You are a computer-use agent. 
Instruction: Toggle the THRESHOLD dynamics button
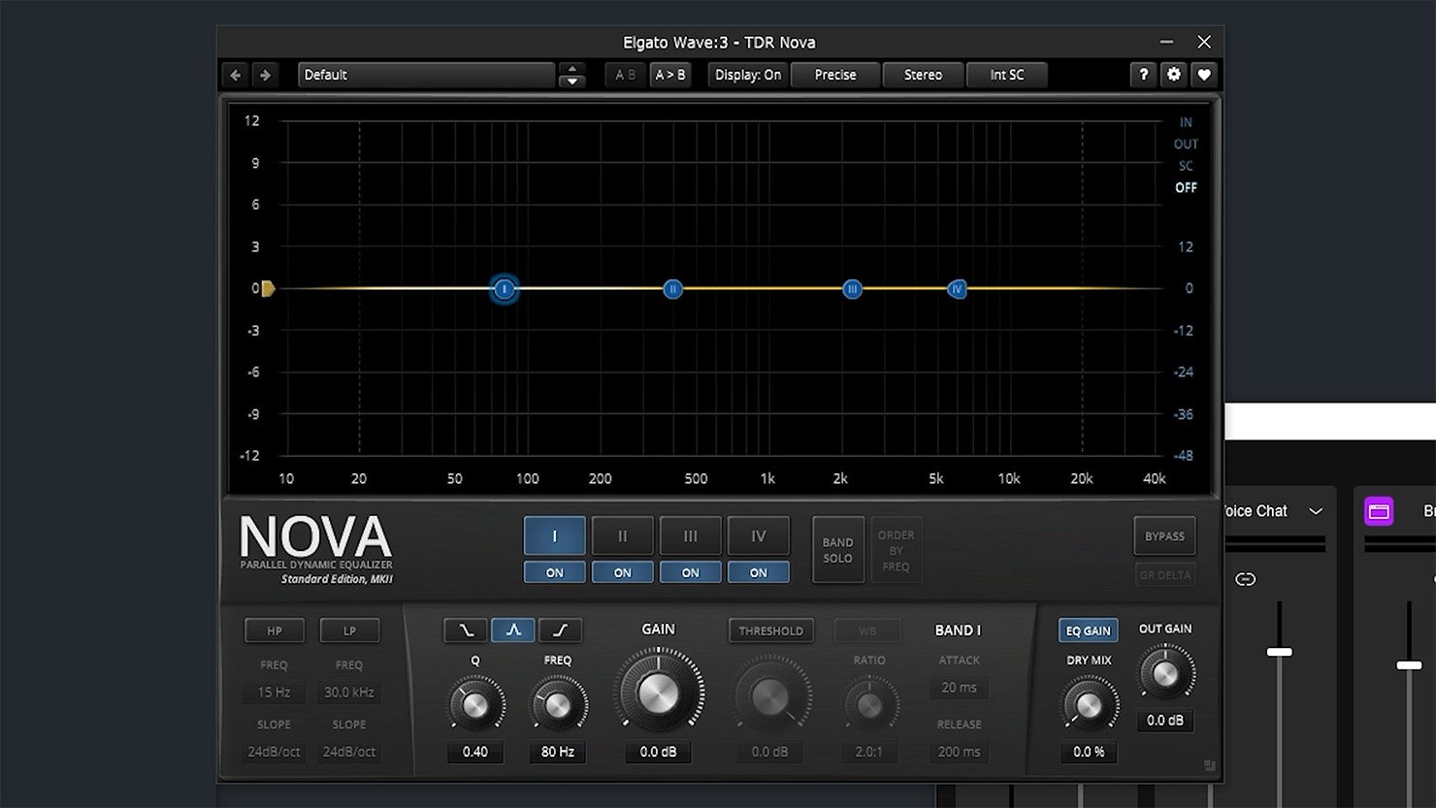click(770, 630)
